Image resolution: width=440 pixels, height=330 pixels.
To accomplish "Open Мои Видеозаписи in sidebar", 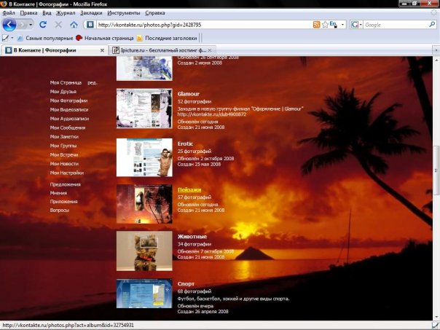I will tap(69, 109).
